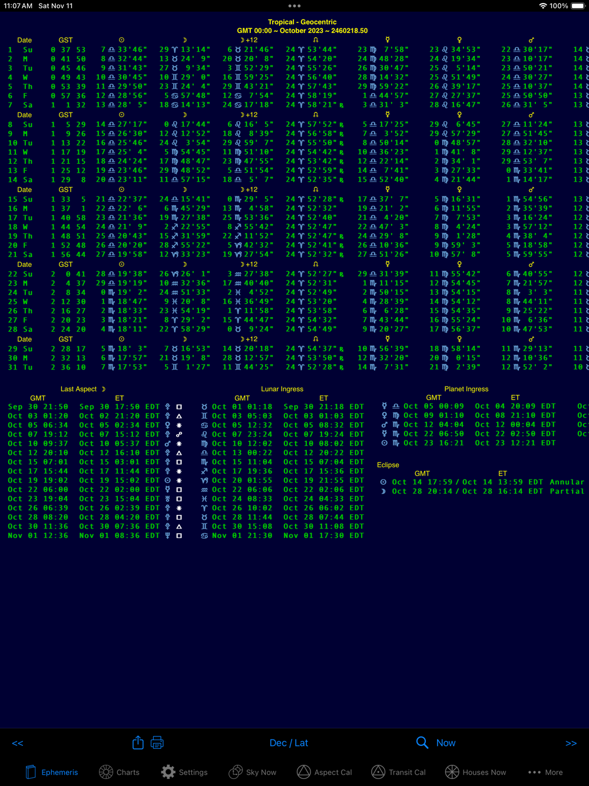Click the Mars symbol in first header row
Screen dimensions: 589x786
coord(531,40)
